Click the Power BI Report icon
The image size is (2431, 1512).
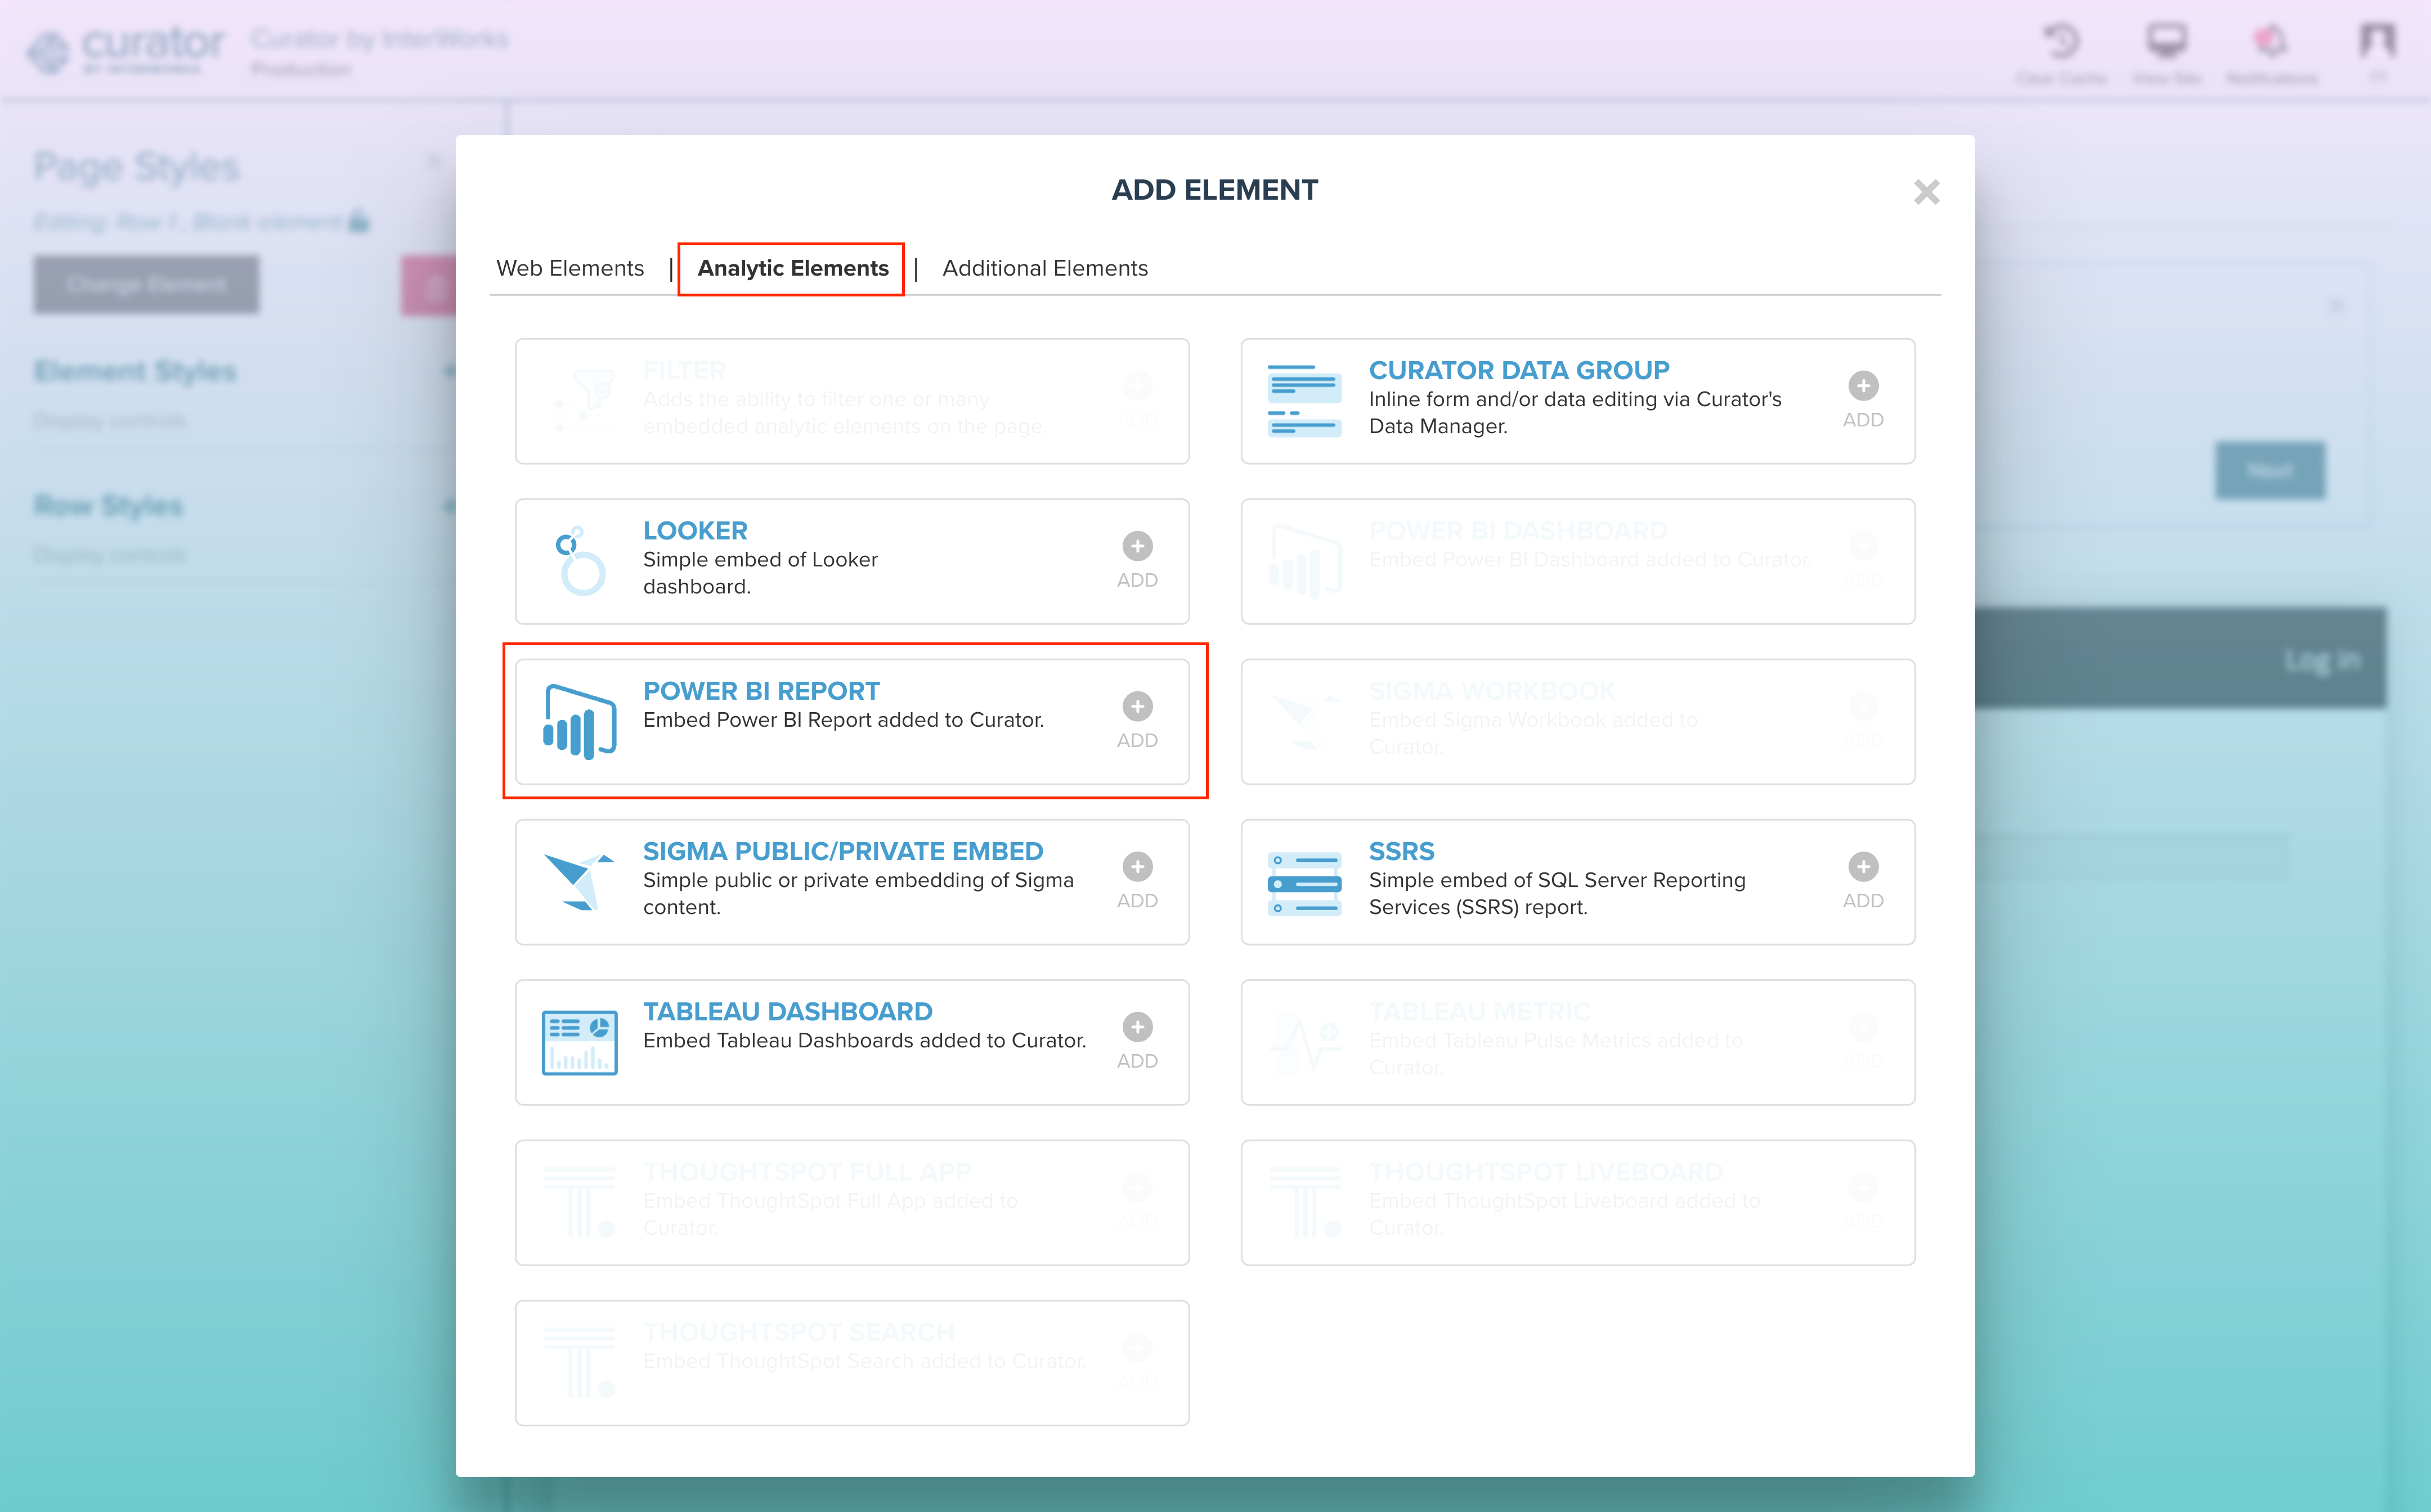[580, 719]
